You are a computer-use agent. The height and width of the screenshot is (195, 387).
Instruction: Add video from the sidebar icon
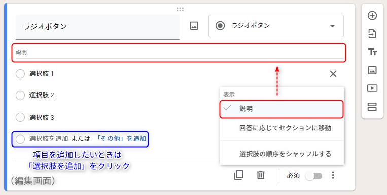point(372,88)
